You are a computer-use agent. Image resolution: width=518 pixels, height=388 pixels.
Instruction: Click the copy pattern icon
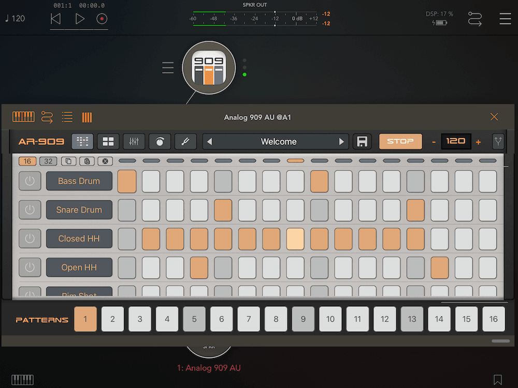(x=68, y=161)
